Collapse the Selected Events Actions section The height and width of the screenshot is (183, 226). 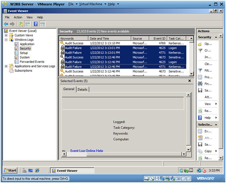pos(216,125)
